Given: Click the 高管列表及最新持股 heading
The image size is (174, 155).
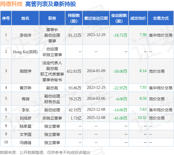Looking at the screenshot, I should pos(51,4).
